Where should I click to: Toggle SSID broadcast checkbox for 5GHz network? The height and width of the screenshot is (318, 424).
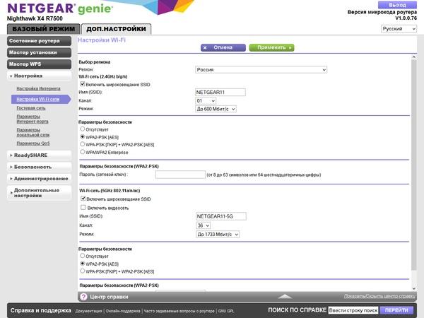83,199
